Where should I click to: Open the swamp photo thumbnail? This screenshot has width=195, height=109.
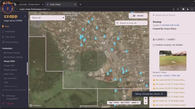(x=173, y=61)
